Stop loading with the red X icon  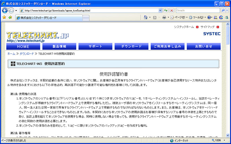click(x=172, y=10)
